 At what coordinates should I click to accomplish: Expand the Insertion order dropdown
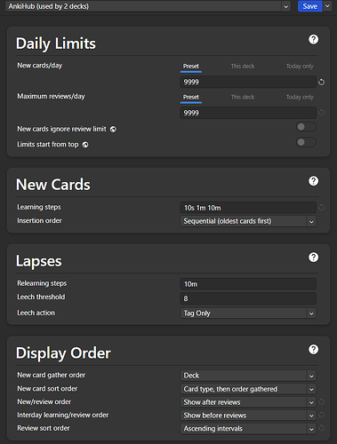(248, 221)
